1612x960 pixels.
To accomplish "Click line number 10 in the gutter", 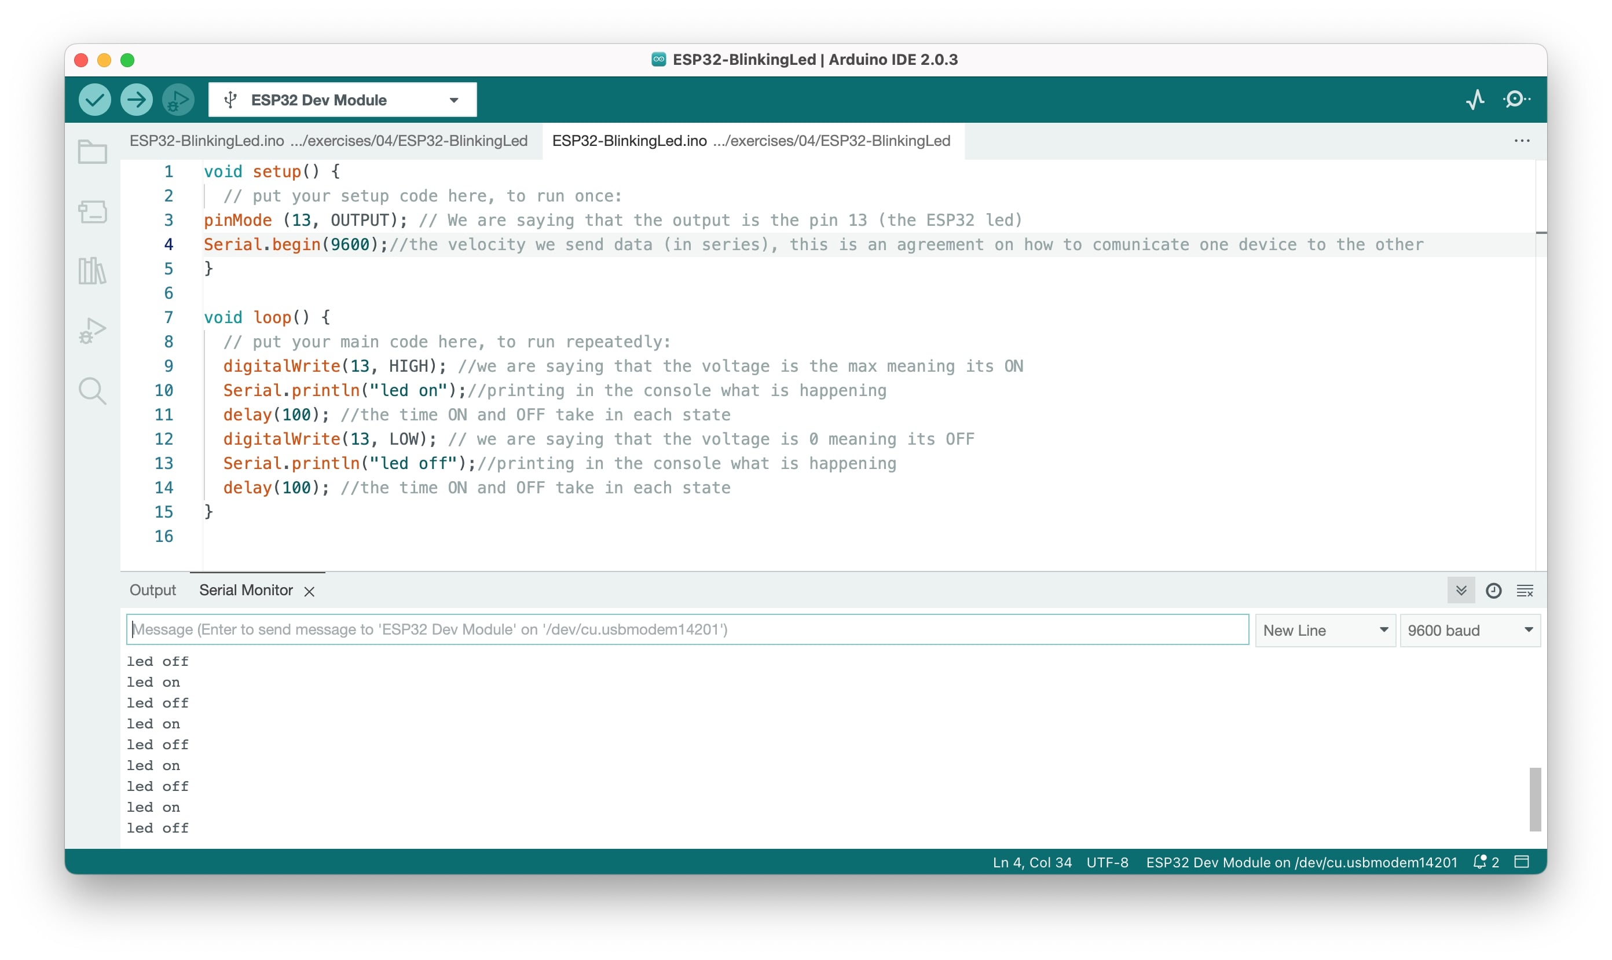I will click(x=164, y=390).
